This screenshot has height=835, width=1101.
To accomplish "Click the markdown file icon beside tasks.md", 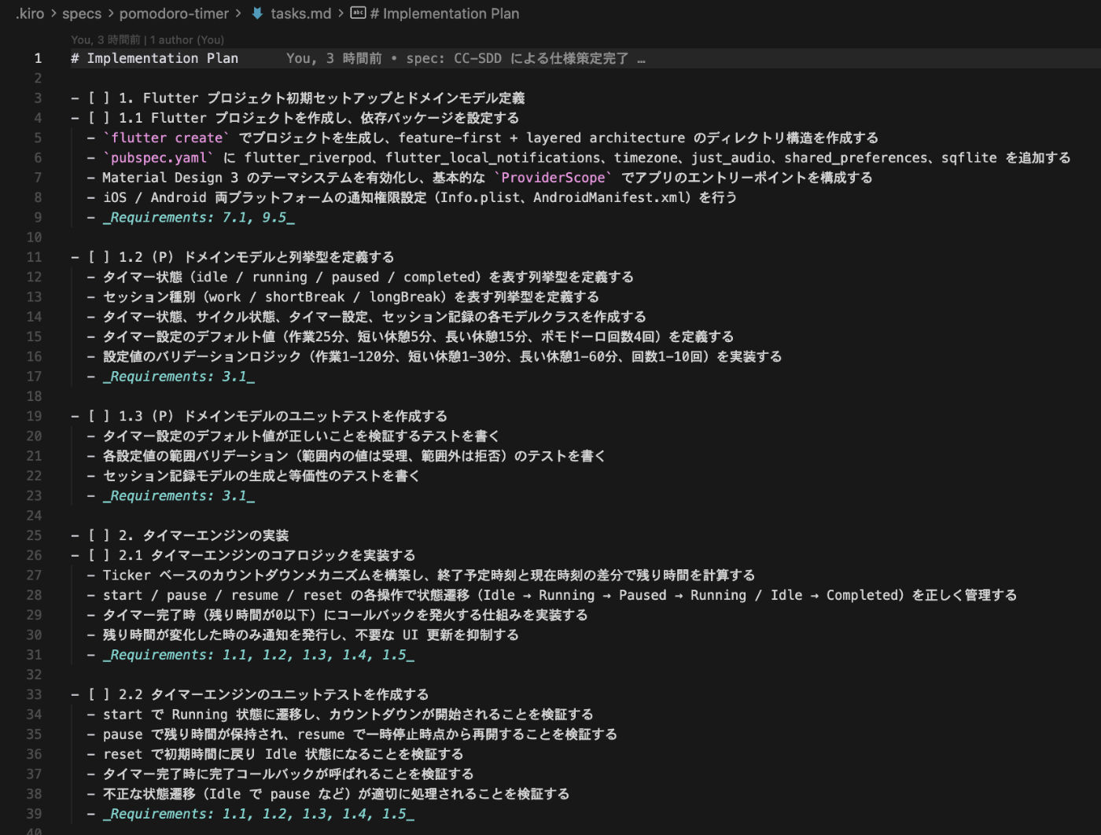I will tap(257, 13).
